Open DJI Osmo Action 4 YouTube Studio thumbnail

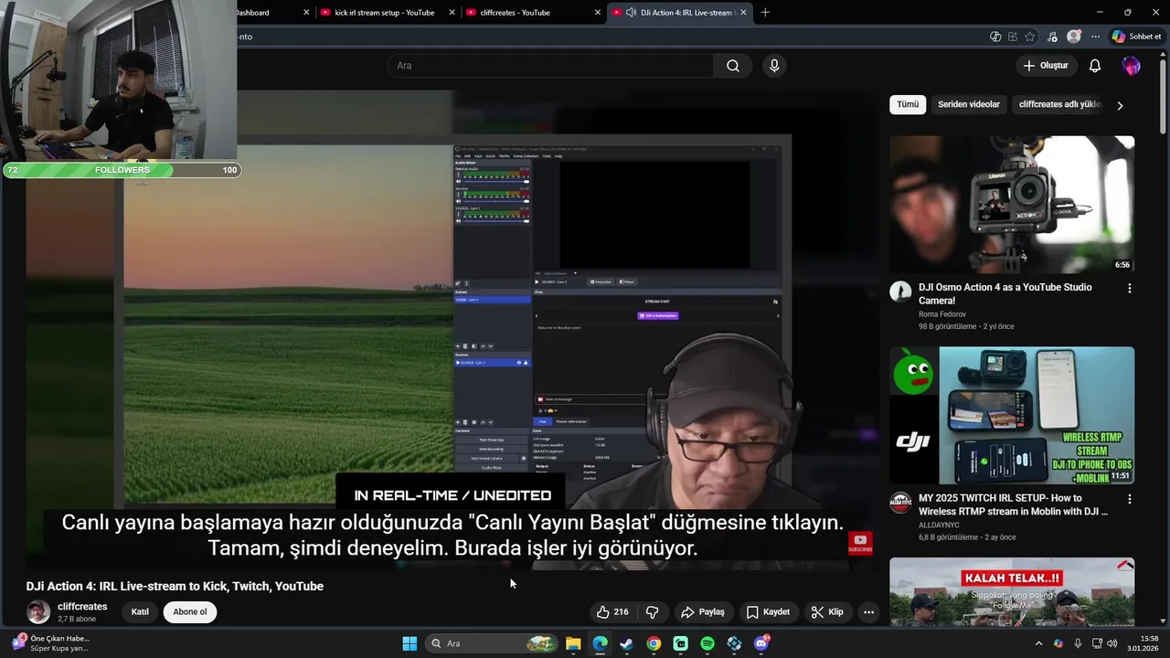click(1012, 205)
